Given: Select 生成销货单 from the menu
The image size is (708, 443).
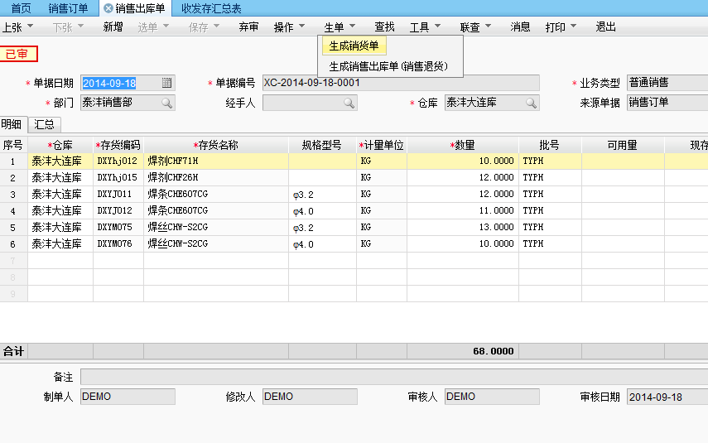Looking at the screenshot, I should click(x=354, y=46).
